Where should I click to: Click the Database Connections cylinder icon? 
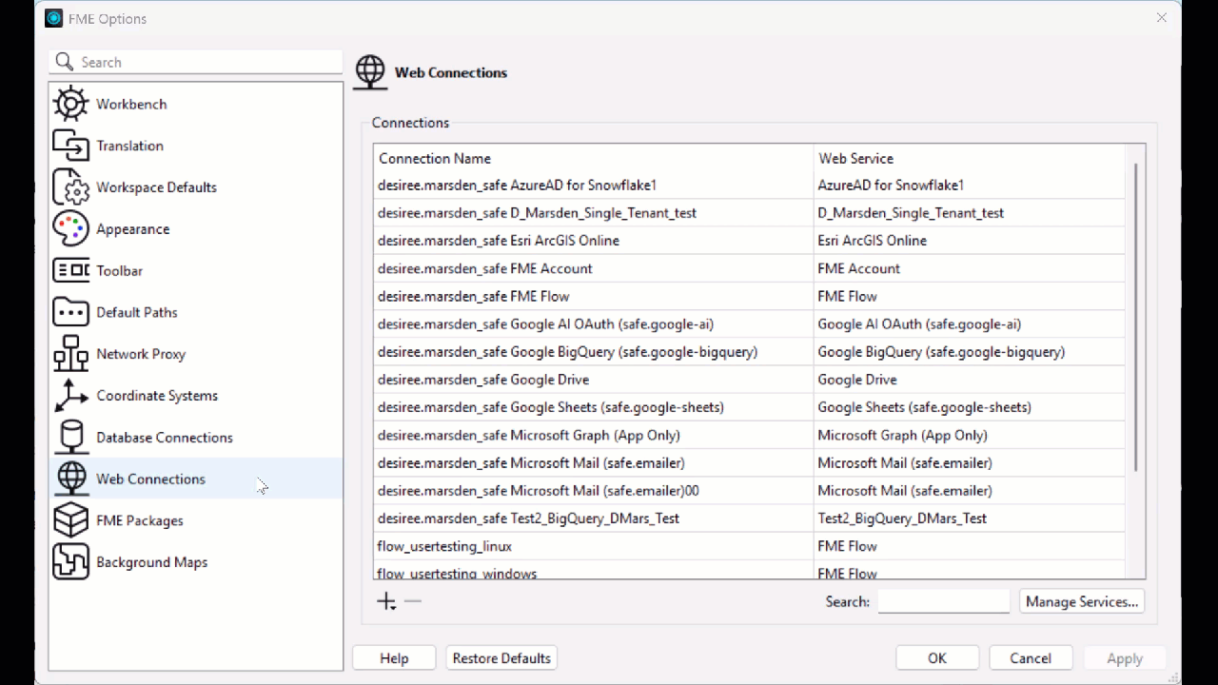70,438
